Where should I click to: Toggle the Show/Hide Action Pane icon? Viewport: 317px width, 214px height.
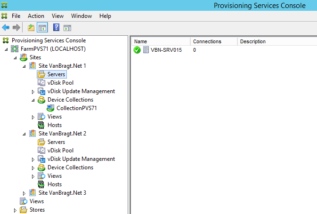pyautogui.click(x=67, y=28)
